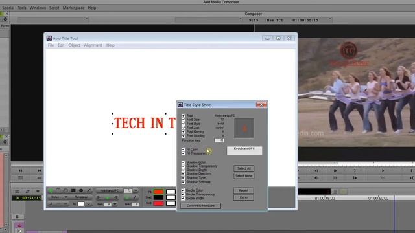Image resolution: width=415 pixels, height=233 pixels.
Task: Open the font name dropdown in Title Tool
Action: pyautogui.click(x=110, y=190)
